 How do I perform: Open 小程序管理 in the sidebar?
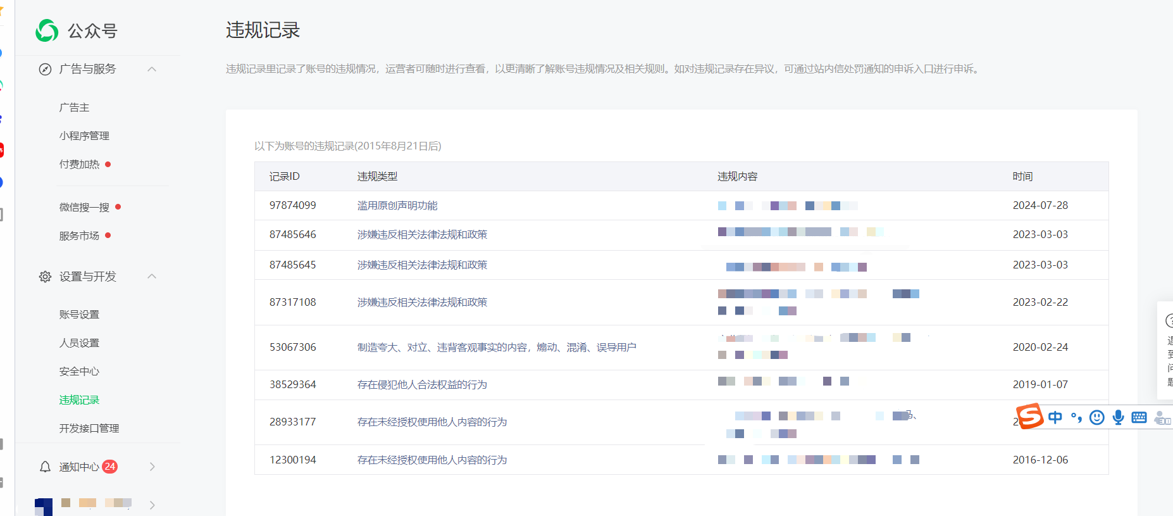click(84, 136)
